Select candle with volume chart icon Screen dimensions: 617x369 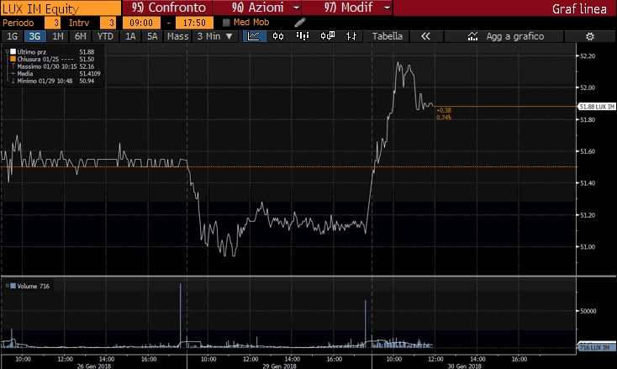[x=327, y=36]
